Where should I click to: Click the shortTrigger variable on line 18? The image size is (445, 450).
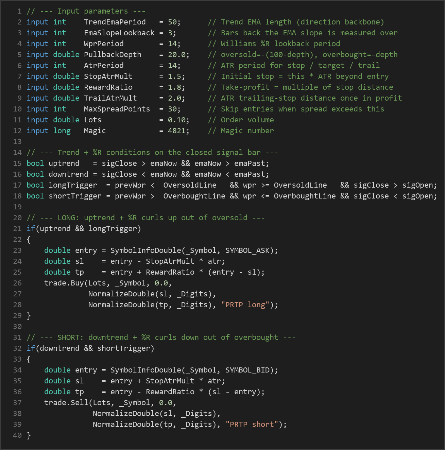(75, 196)
